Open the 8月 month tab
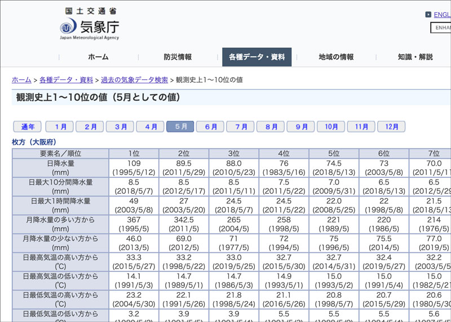Image resolution: width=451 pixels, height=322 pixels. 271,127
